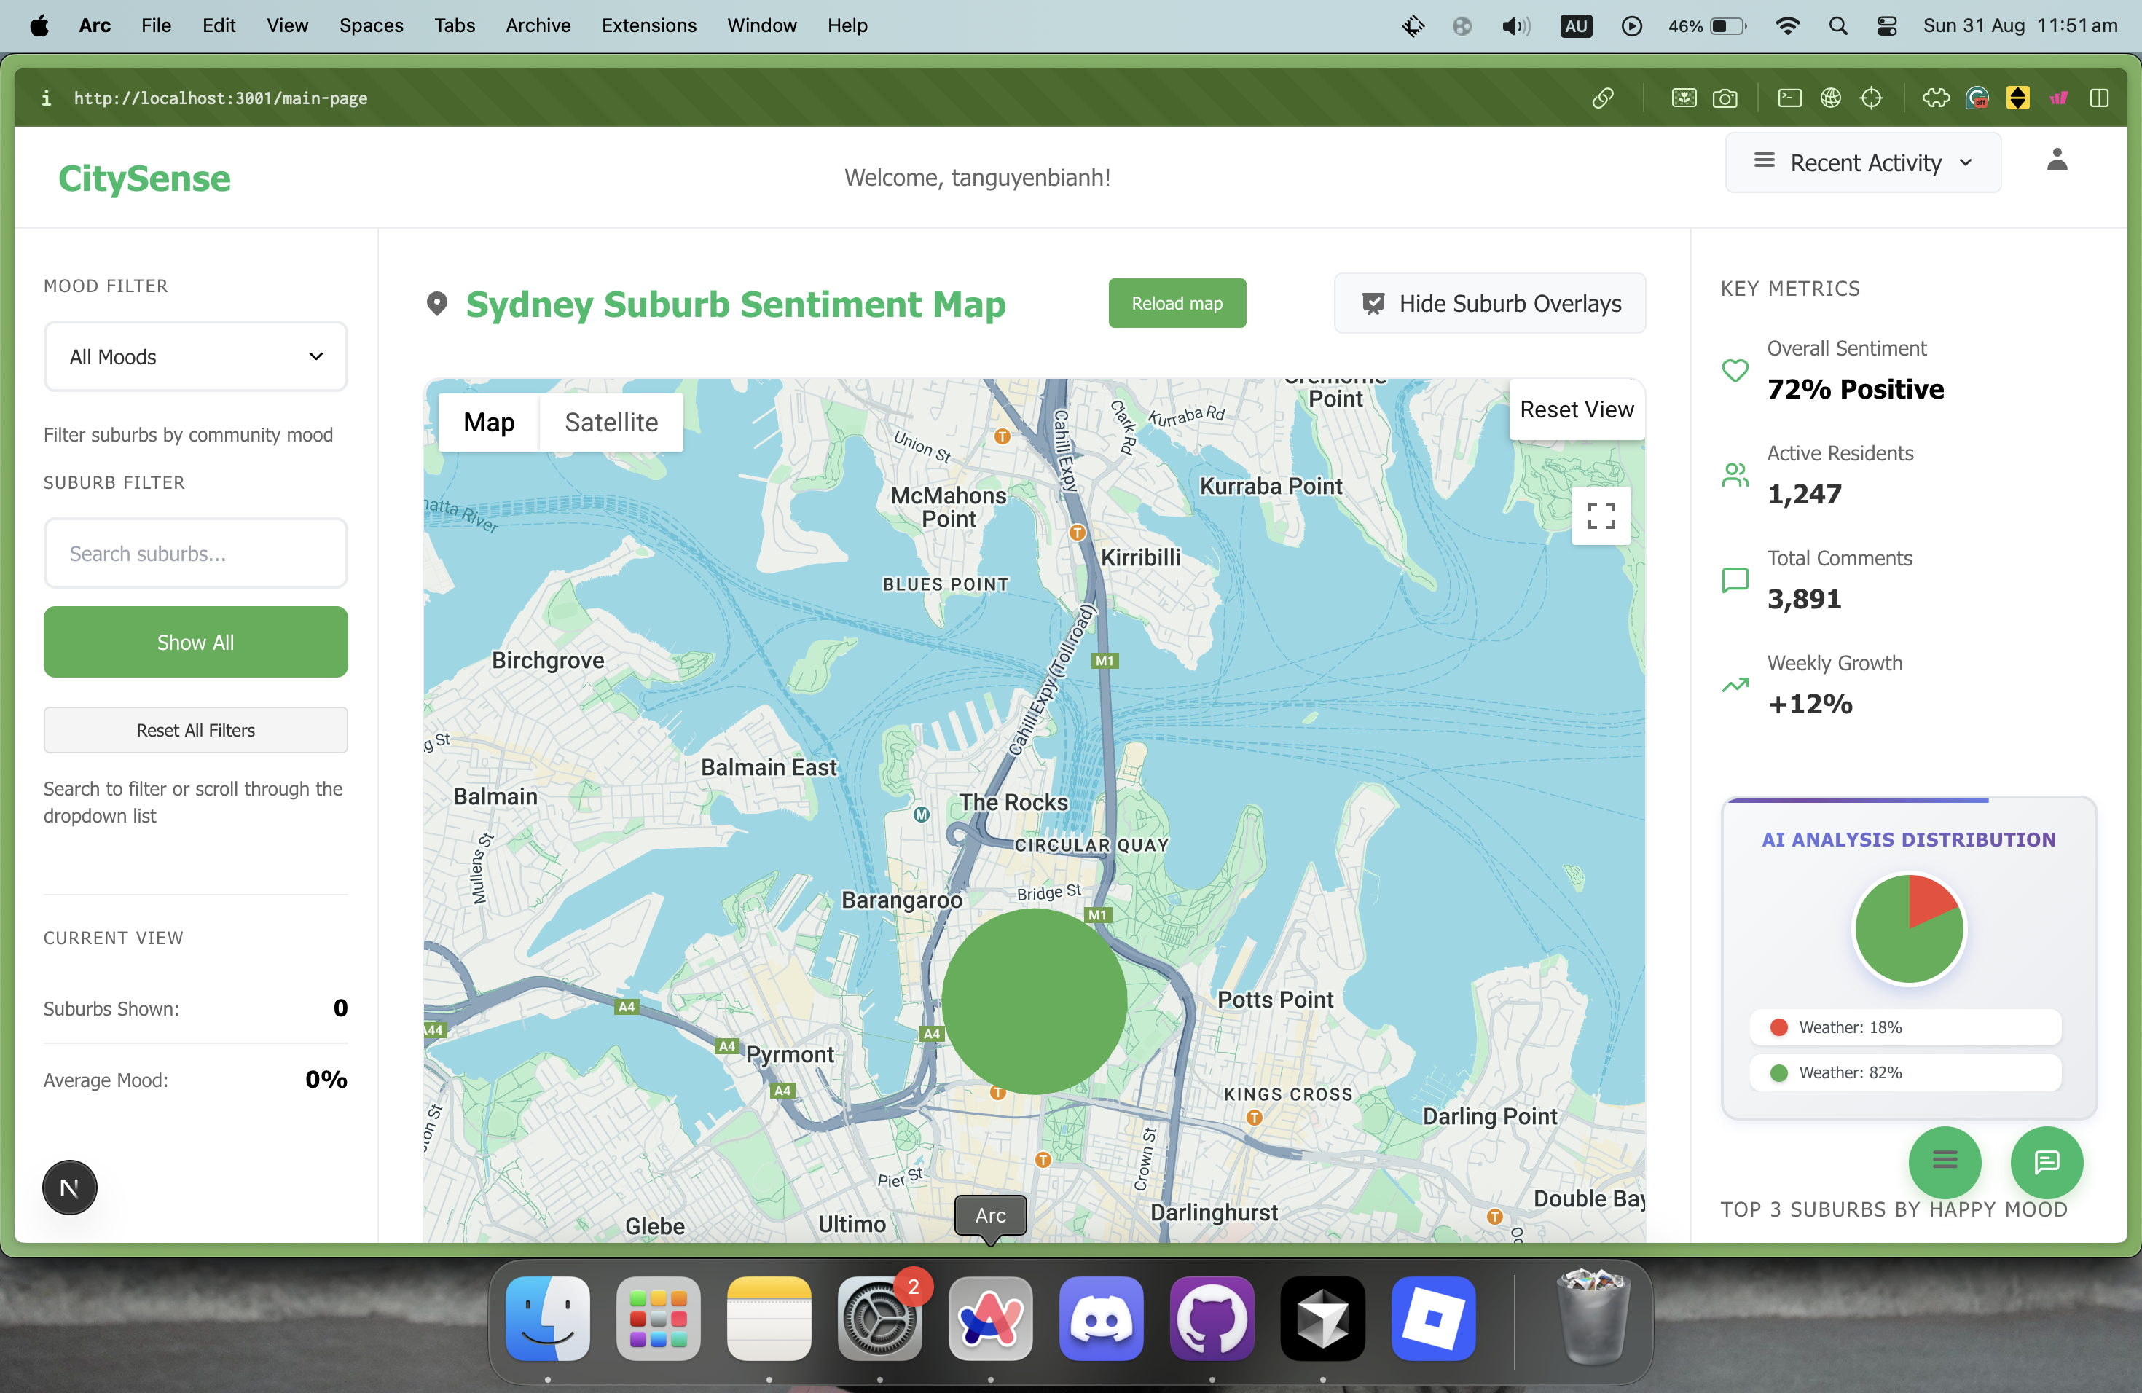Open macOS Control Center
This screenshot has width=2142, height=1393.
point(1886,26)
